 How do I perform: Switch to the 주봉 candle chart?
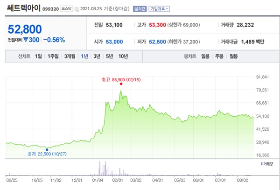click(219, 56)
